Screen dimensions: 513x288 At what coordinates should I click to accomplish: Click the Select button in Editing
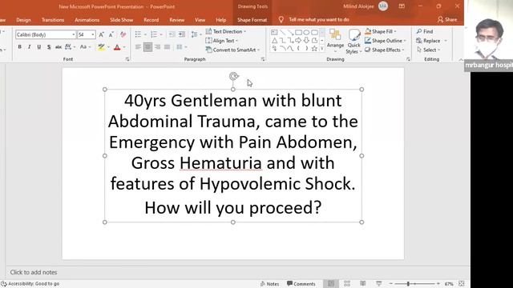pyautogui.click(x=428, y=50)
